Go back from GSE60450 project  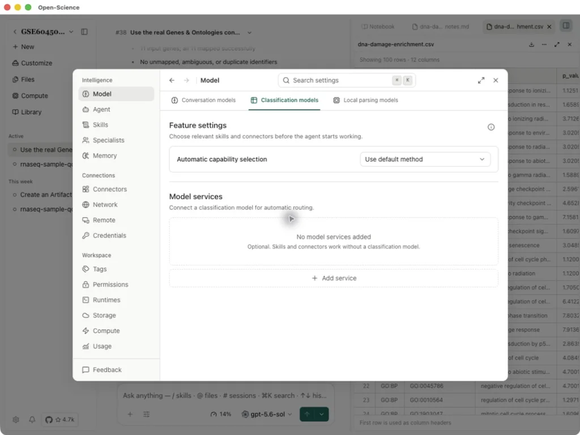click(x=15, y=32)
